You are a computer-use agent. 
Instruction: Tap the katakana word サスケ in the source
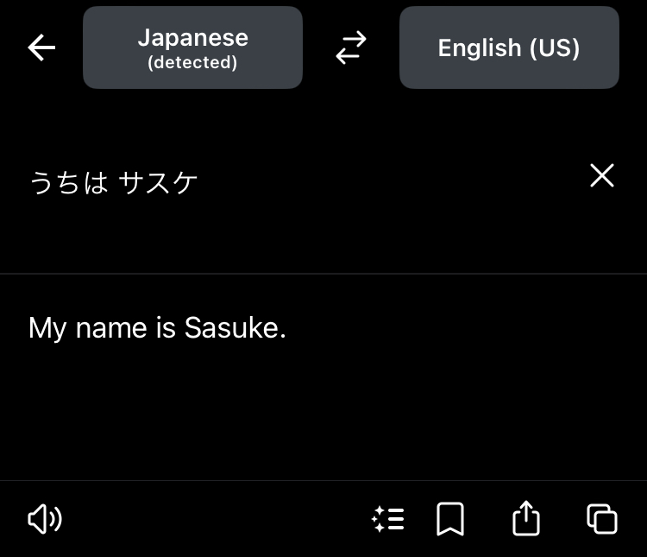coord(159,182)
